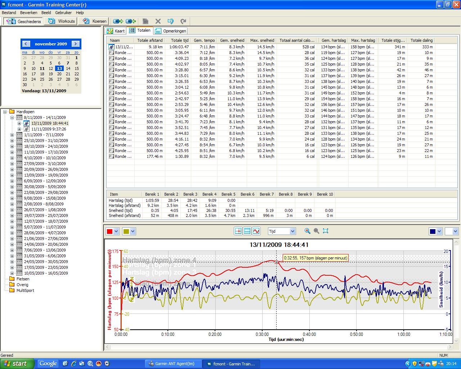The image size is (461, 369).
Task: Click the activity icon in the 13/11/2... table row
Action: pyautogui.click(x=112, y=47)
